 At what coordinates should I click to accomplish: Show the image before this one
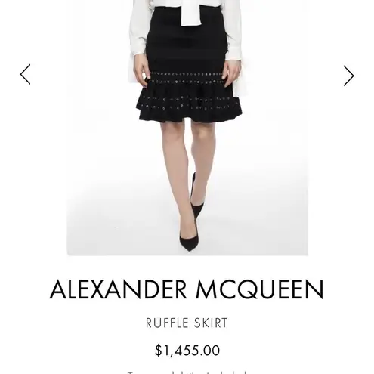25,74
